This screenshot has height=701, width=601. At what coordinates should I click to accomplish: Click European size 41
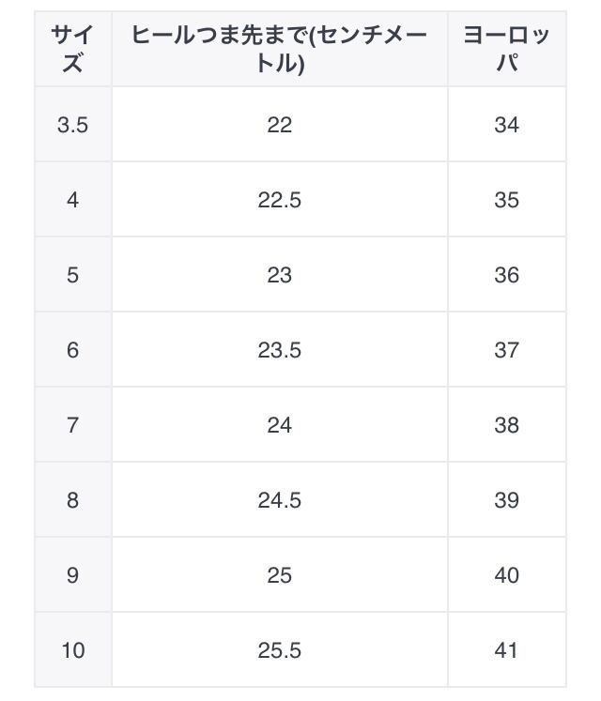506,650
